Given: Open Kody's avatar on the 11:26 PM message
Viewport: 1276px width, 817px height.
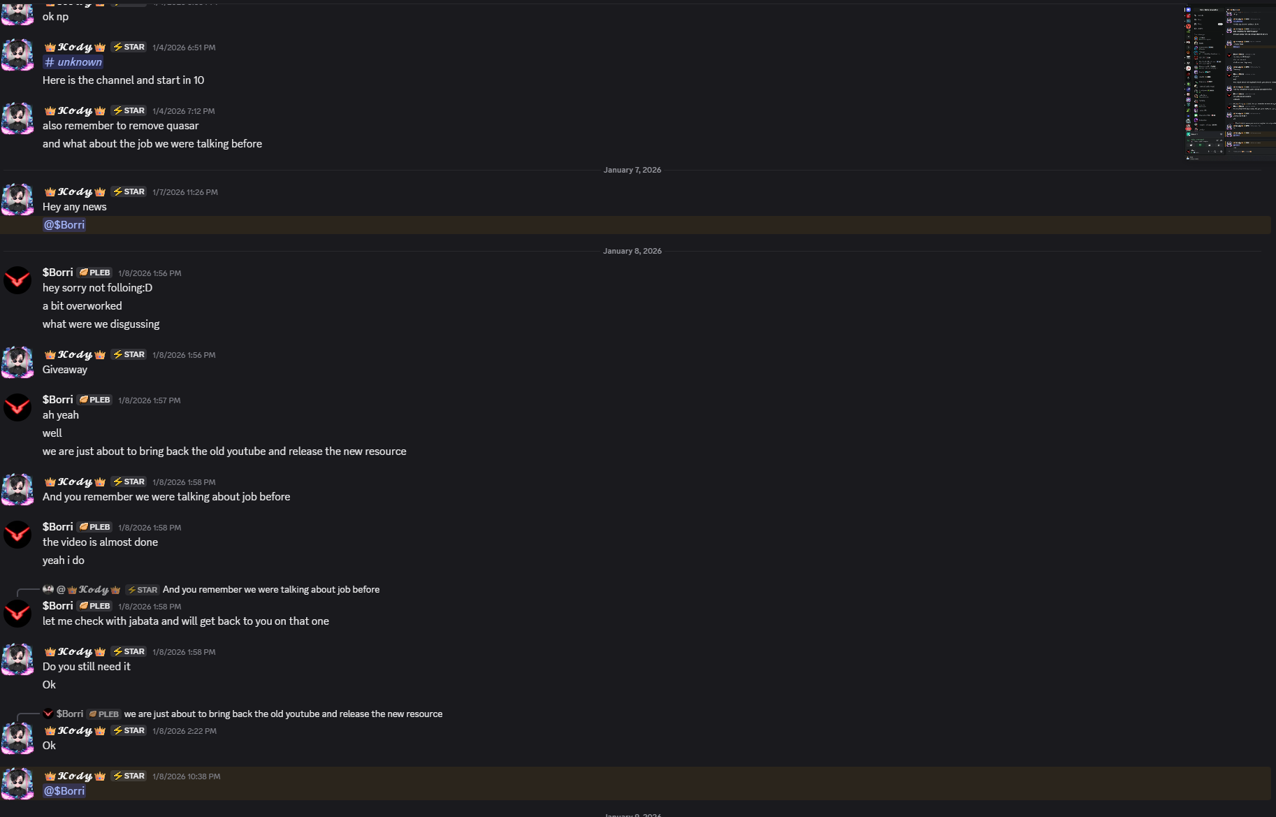Looking at the screenshot, I should pyautogui.click(x=17, y=200).
